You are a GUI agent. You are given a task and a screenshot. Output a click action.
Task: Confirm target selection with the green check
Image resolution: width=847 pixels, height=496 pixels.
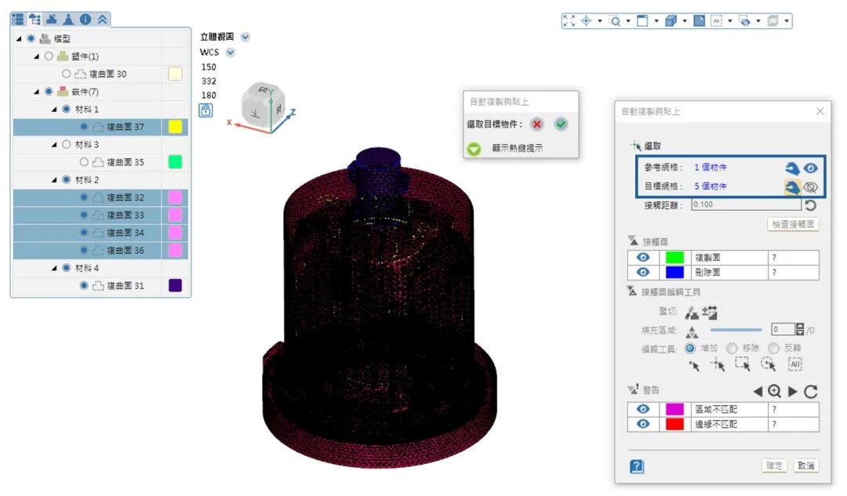point(562,125)
